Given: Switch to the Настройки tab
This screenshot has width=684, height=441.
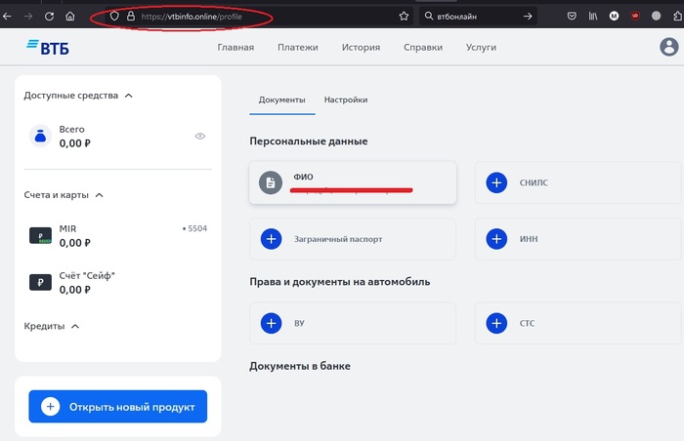Looking at the screenshot, I should click(x=346, y=100).
